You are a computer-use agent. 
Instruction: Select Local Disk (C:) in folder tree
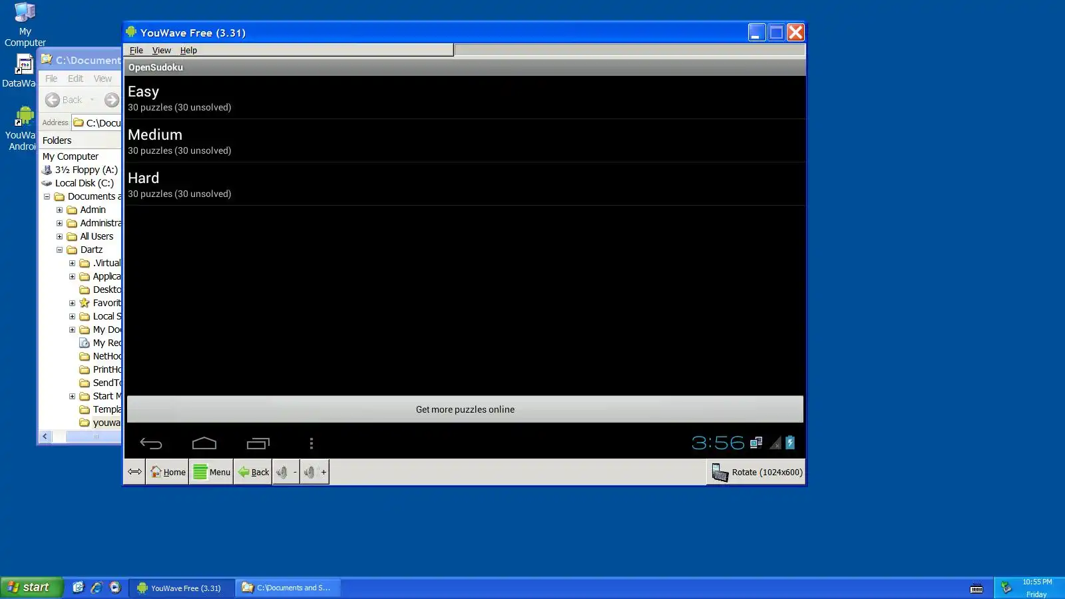[x=85, y=183]
